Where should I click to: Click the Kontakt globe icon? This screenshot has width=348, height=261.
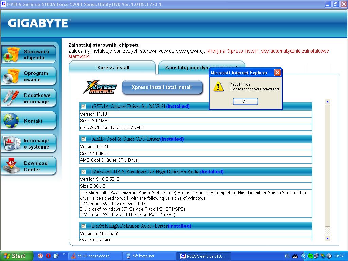pos(11,121)
